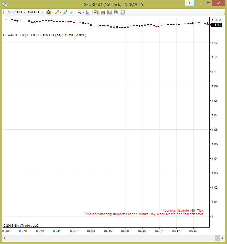Close the $EURUSD chart window
The height and width of the screenshot is (244, 227).
[x=218, y=3]
